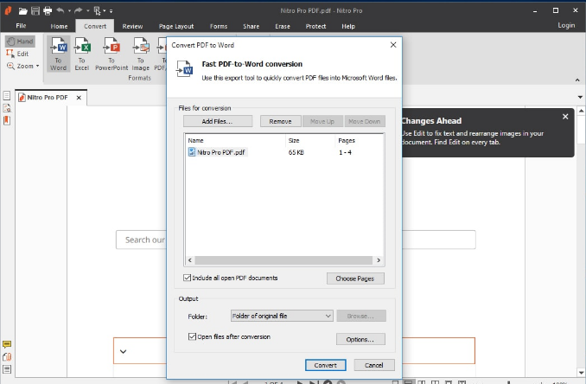Open the document tabs list dropdown arrow

click(580, 97)
